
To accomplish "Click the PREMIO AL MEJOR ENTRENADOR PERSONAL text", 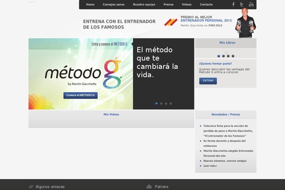I will click(x=206, y=19).
